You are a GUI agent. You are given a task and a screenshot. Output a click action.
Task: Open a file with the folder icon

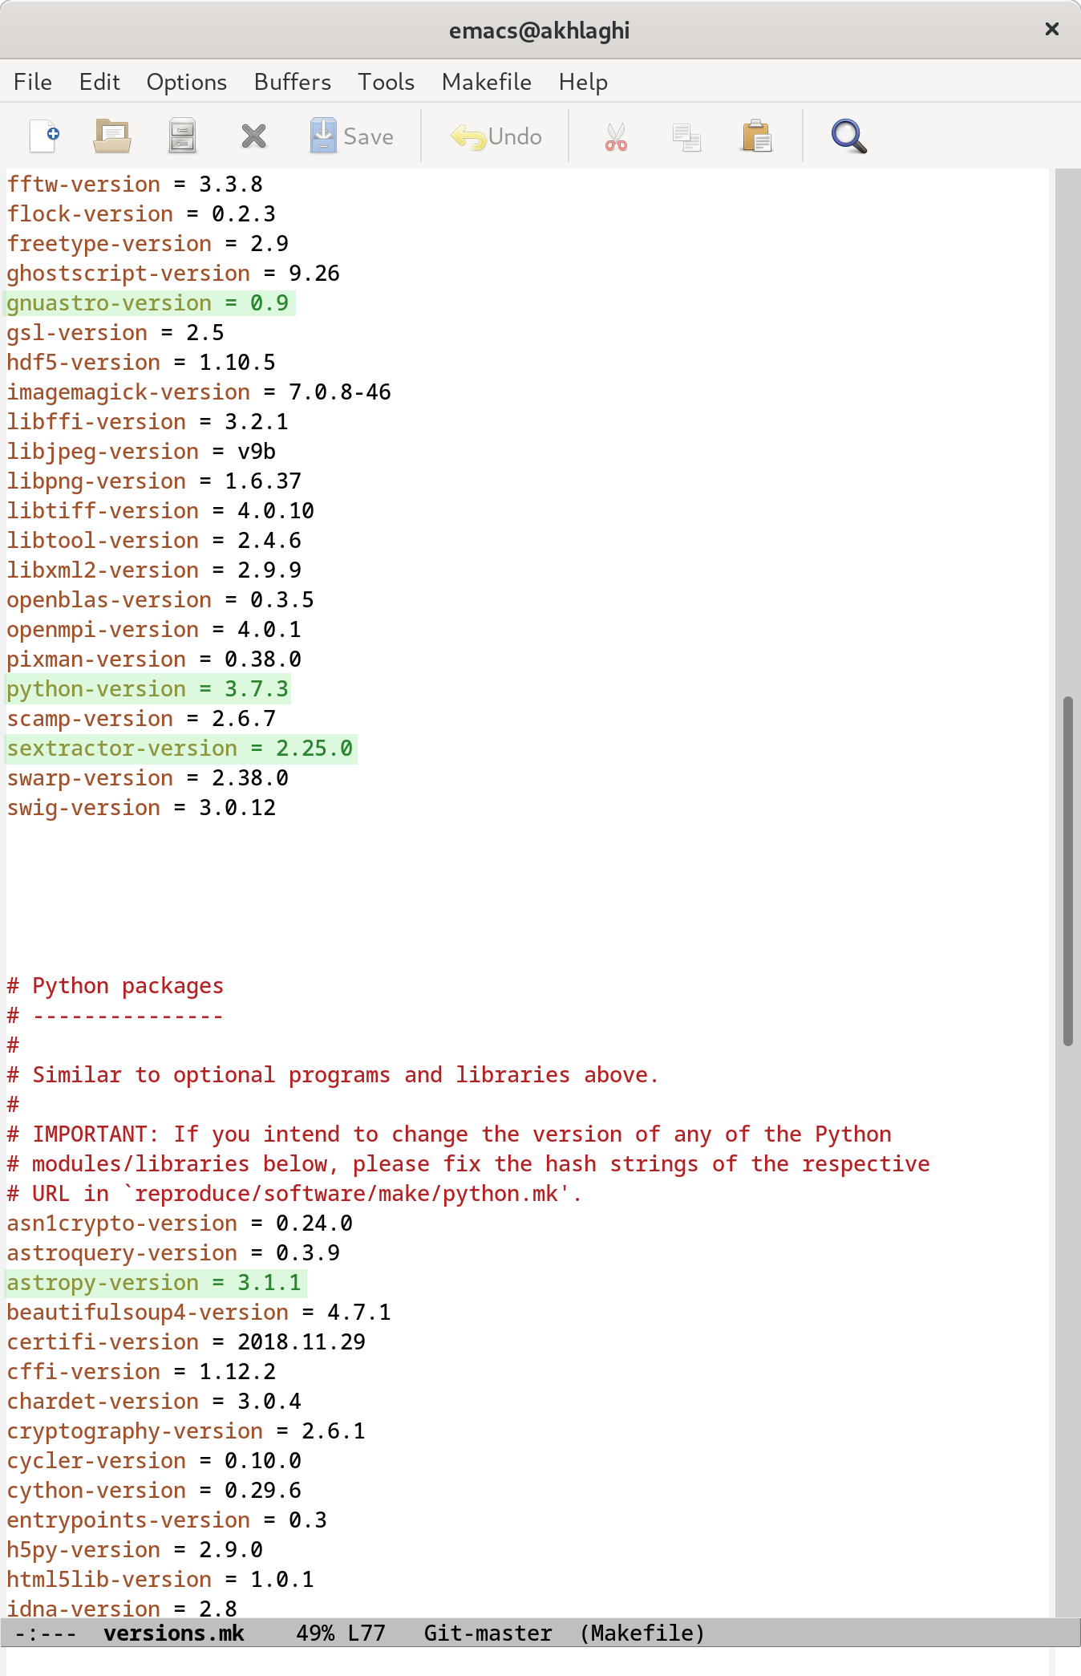112,136
